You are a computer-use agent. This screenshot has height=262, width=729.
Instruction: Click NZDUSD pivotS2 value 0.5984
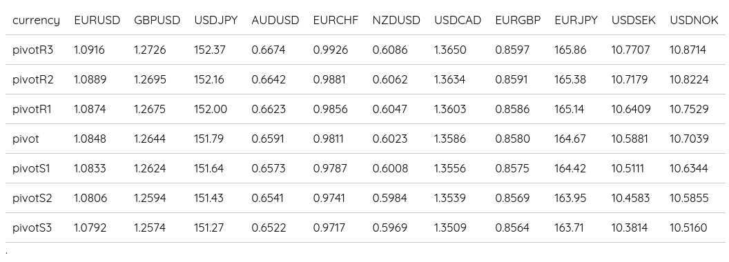389,199
